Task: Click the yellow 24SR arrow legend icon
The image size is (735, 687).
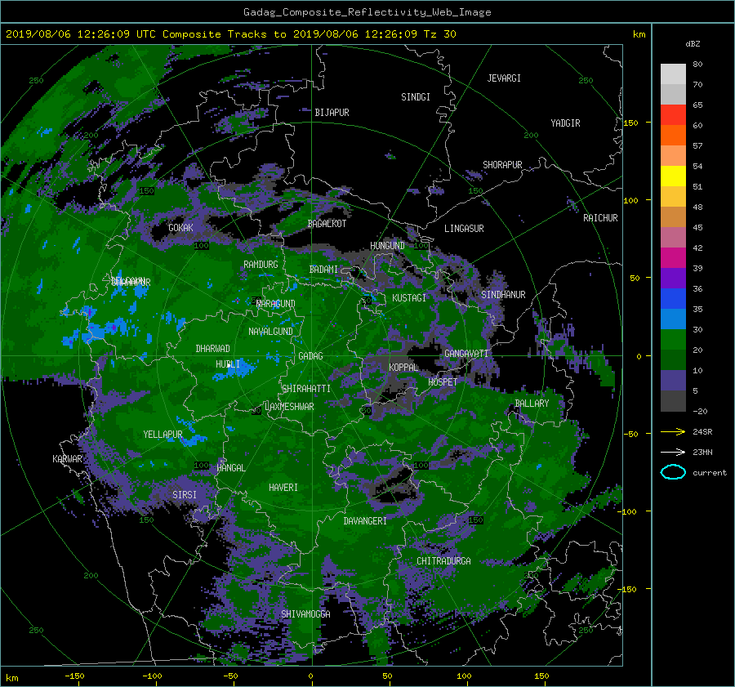Action: tap(673, 431)
